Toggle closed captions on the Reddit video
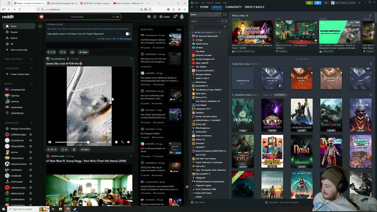Screen dimensions: 377x212 point(110,142)
